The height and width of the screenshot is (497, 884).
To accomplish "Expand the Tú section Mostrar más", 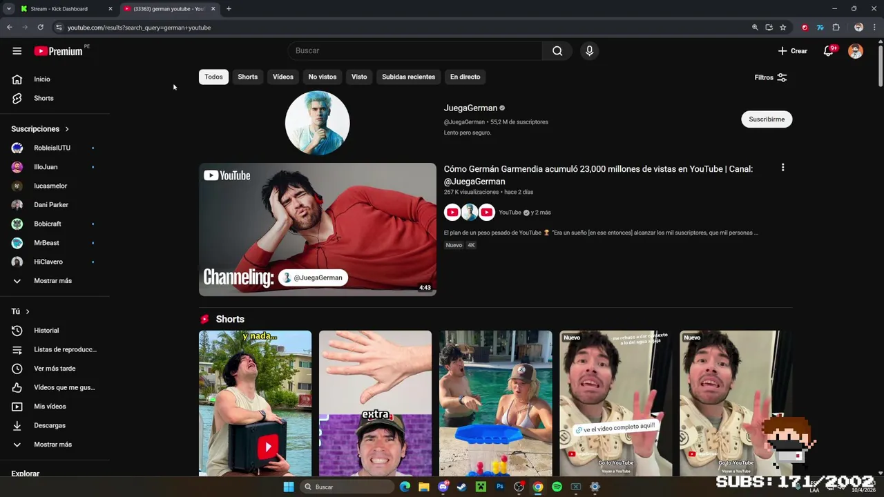I will [55, 445].
